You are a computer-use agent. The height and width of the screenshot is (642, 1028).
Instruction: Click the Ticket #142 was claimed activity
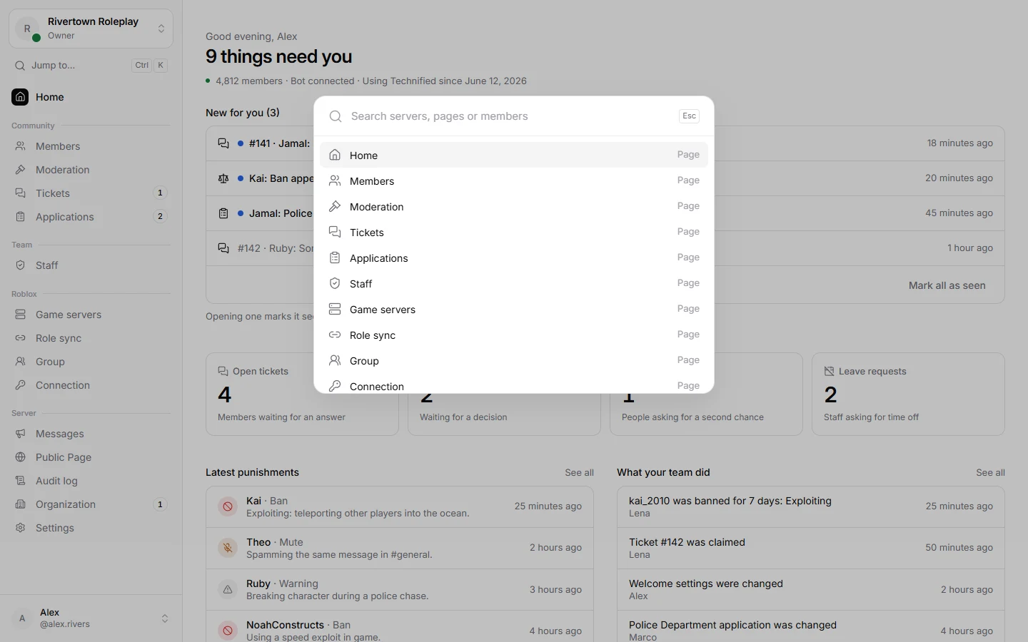point(811,548)
